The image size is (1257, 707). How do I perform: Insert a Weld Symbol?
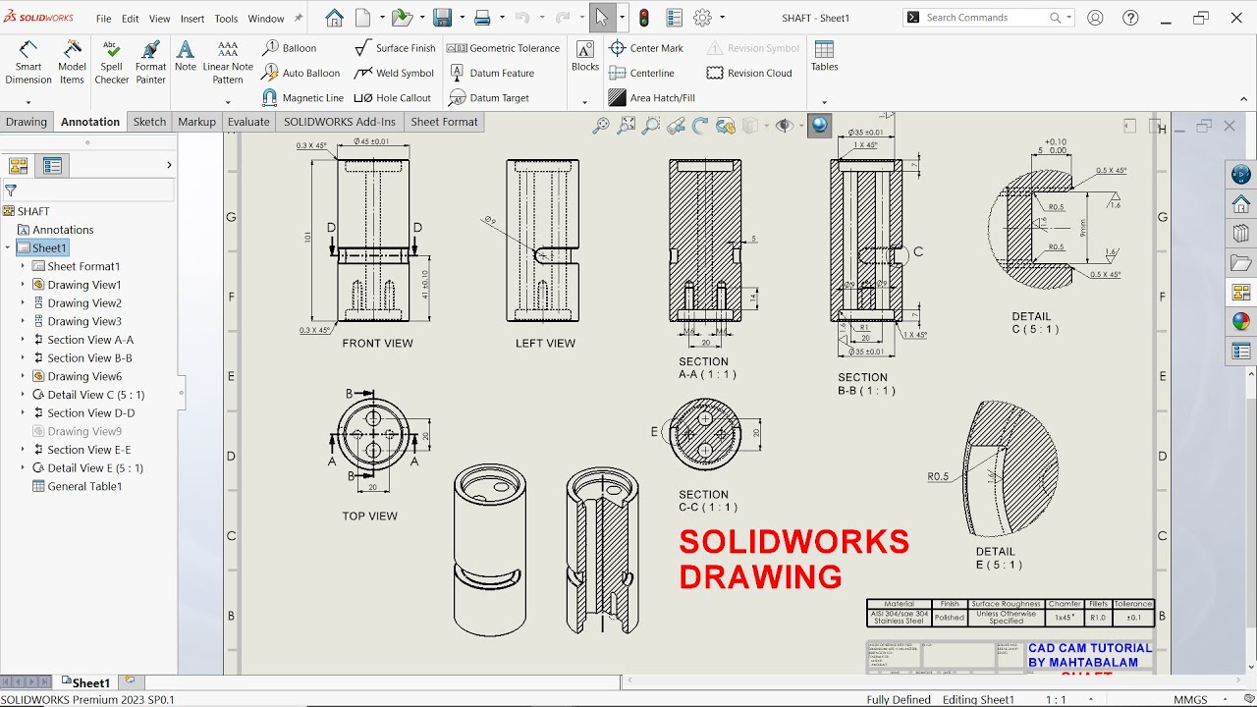point(394,73)
